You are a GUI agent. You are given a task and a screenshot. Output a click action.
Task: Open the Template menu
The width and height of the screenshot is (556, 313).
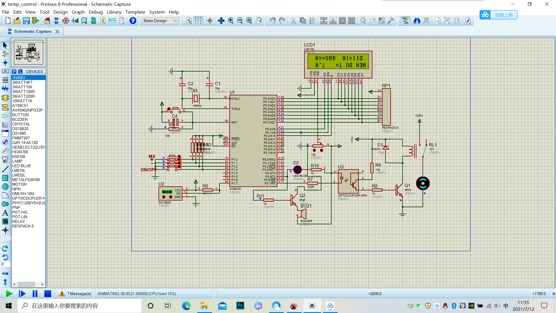coord(135,12)
